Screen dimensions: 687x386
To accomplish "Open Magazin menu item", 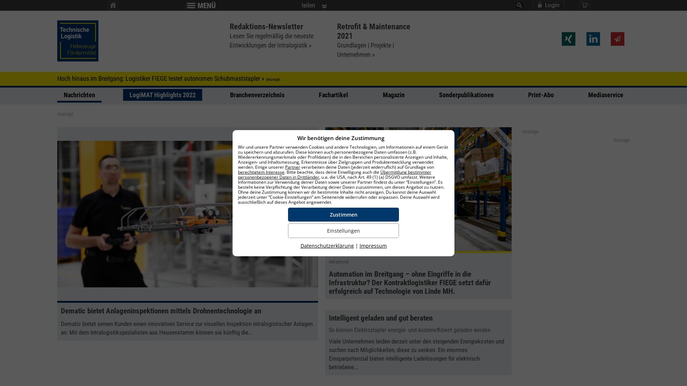I will [x=394, y=95].
